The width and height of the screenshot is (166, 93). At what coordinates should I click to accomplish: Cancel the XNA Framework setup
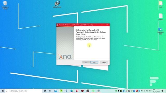[104, 62]
